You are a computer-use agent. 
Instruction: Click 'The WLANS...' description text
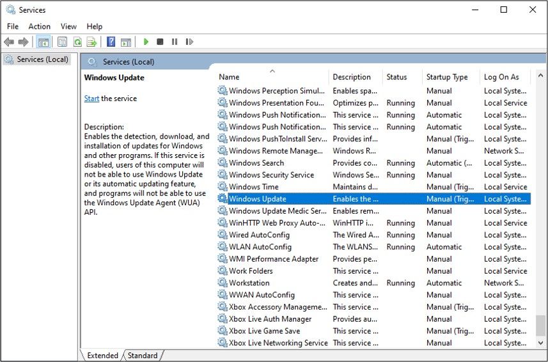pos(355,247)
